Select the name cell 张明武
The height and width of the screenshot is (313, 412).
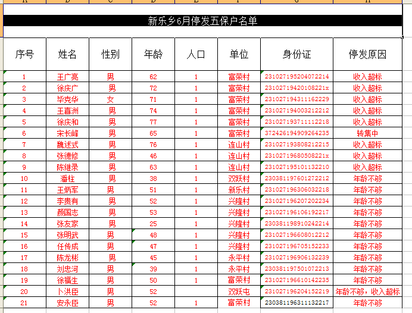pos(67,234)
